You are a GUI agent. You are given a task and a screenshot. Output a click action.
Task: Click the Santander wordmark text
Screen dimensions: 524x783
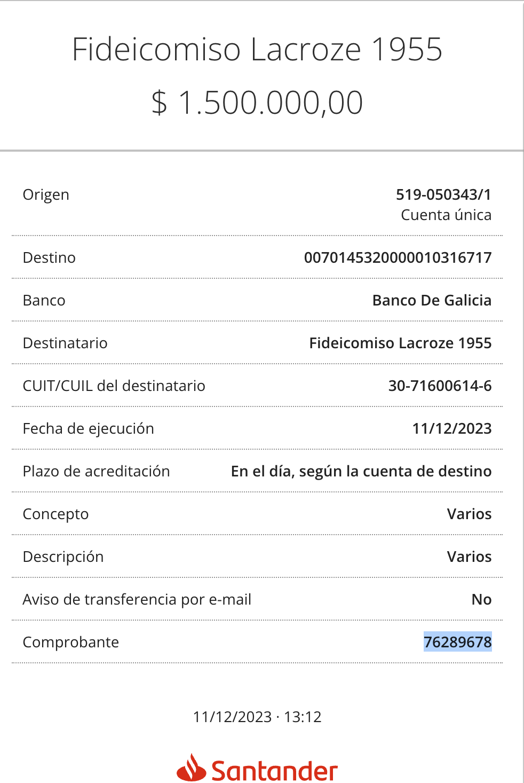[x=275, y=771]
